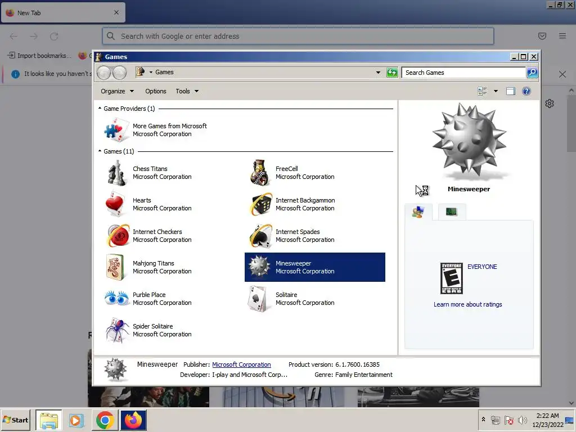Click the Firefox icon on the taskbar

[x=133, y=420]
